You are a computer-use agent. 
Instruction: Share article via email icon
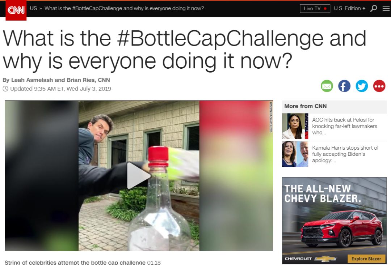tap(327, 86)
